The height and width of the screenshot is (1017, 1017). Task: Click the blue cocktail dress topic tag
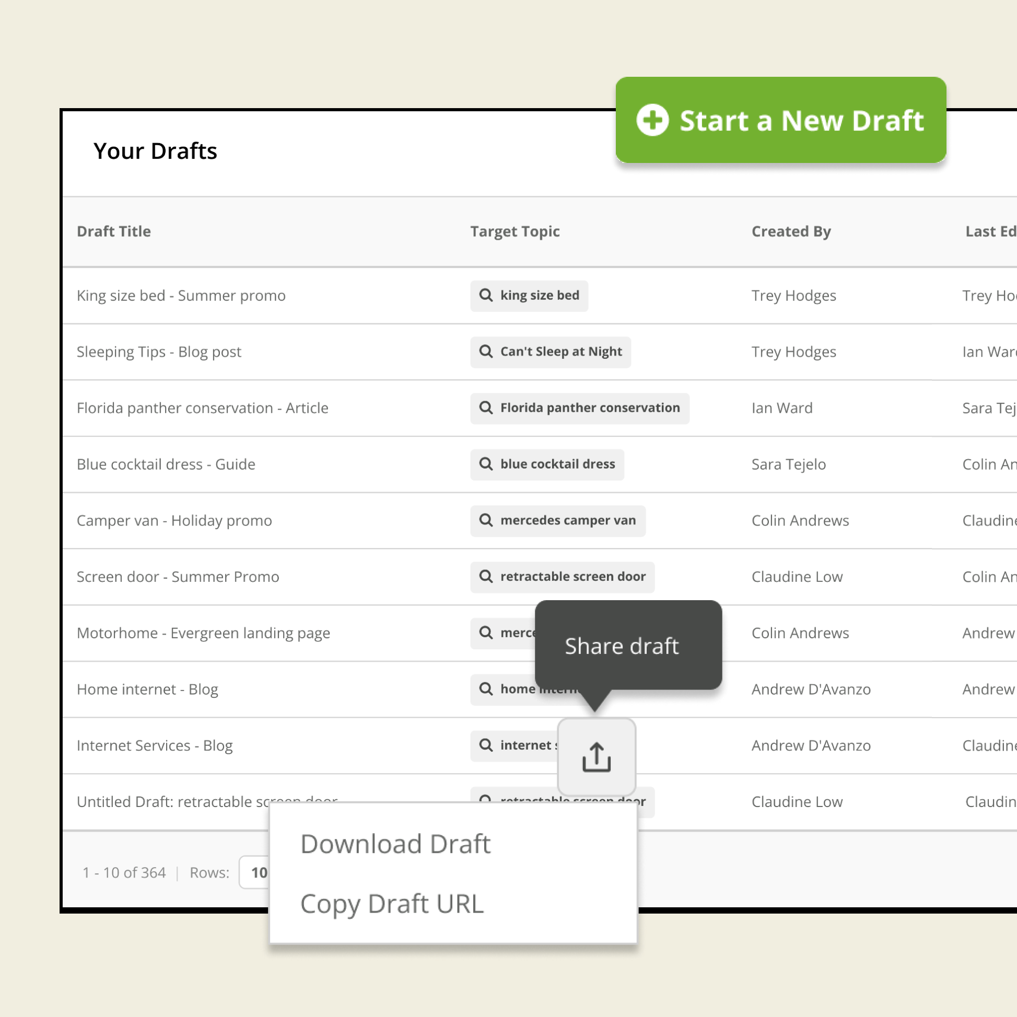(557, 464)
